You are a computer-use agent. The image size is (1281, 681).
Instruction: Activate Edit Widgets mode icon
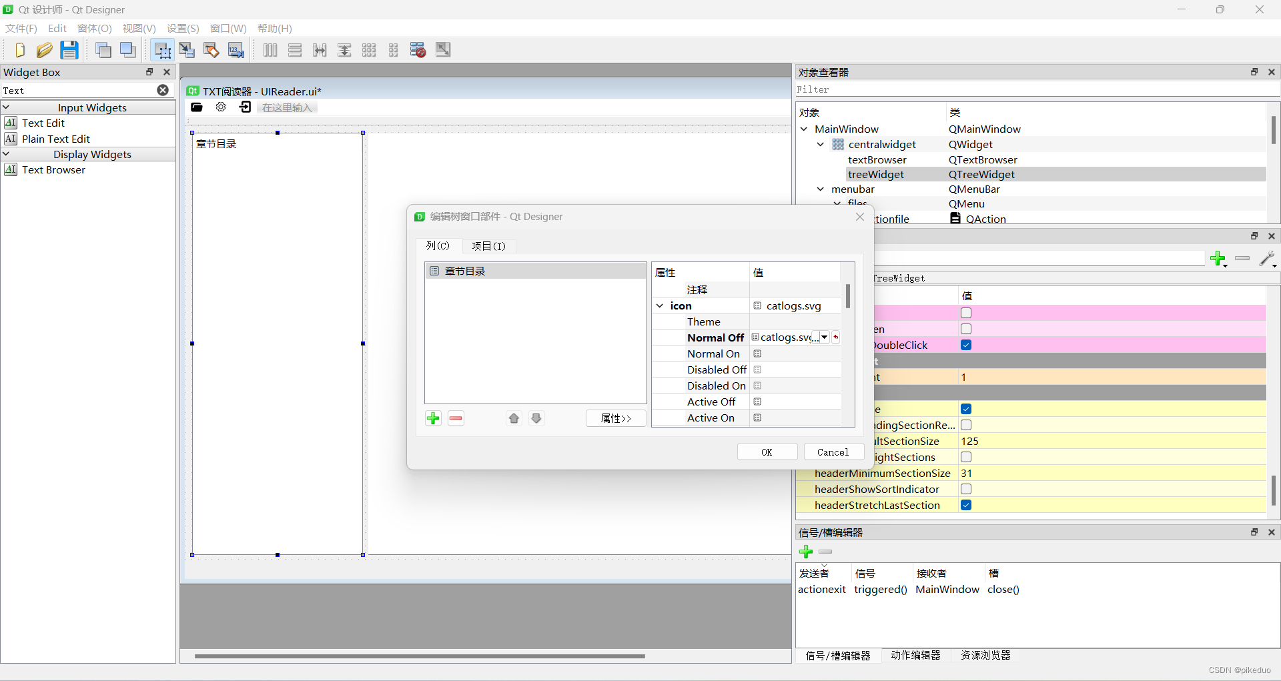tap(162, 50)
